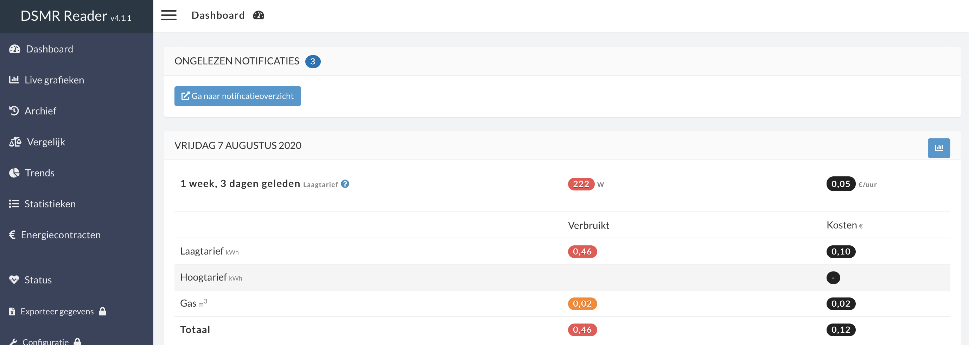Click the lock icon next to Exporteer gegevens
This screenshot has height=345, width=969.
tap(103, 311)
